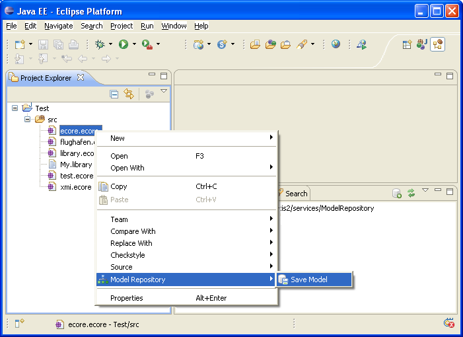Viewport: 463px width, 337px height.
Task: Open the File menu
Action: 11,26
